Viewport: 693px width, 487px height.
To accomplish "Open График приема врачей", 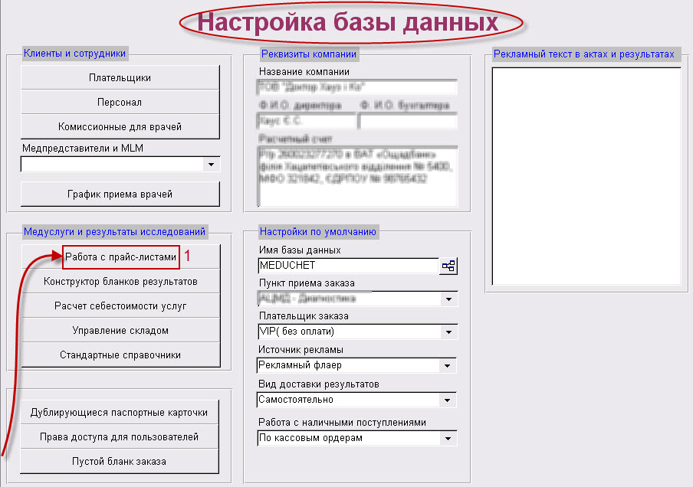I will (x=120, y=194).
